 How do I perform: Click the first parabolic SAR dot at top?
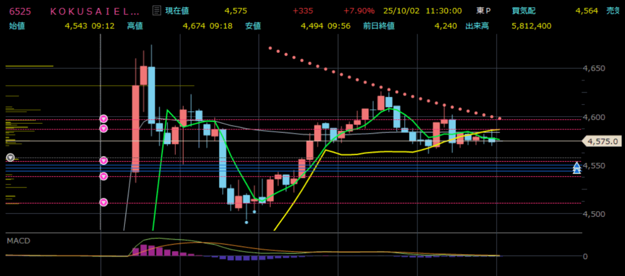[x=270, y=48]
